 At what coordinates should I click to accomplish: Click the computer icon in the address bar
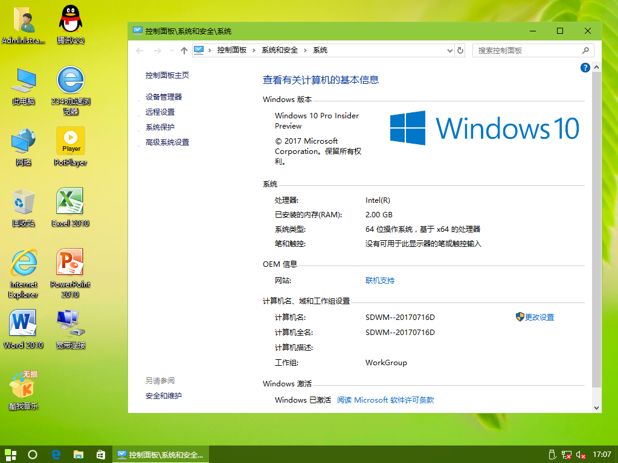199,50
